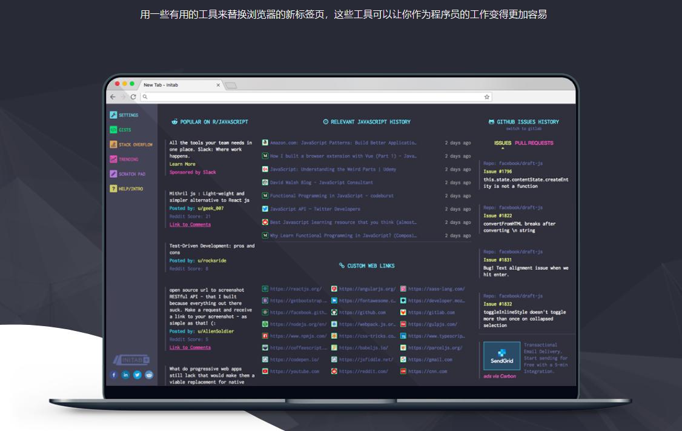This screenshot has width=682, height=431.
Task: Go back using the browser back arrow
Action: tap(113, 97)
